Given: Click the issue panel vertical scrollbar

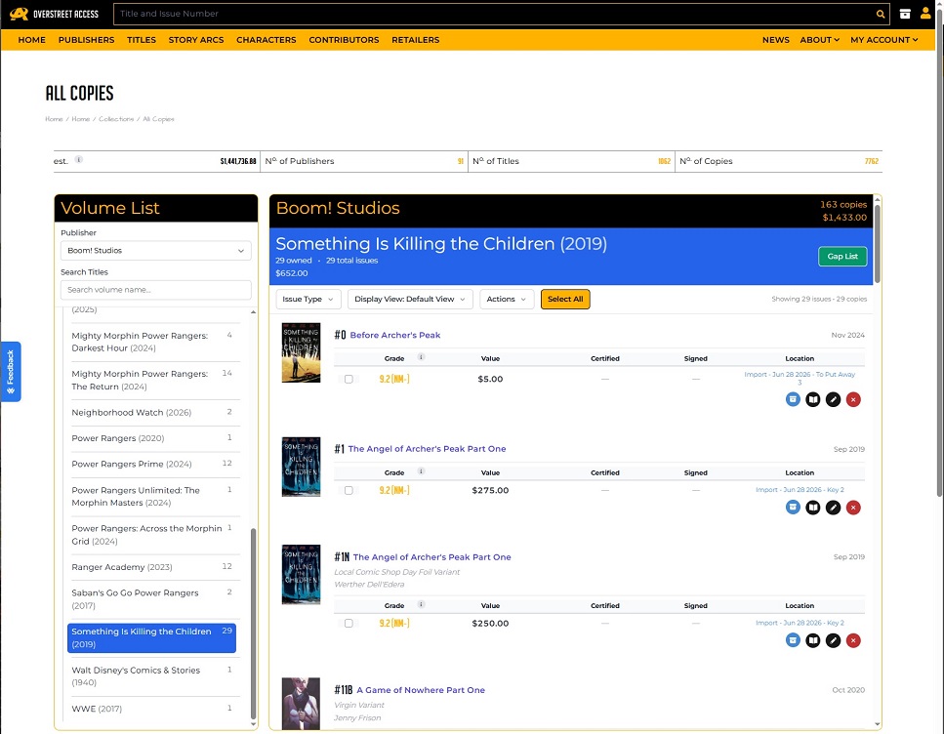Looking at the screenshot, I should [878, 243].
